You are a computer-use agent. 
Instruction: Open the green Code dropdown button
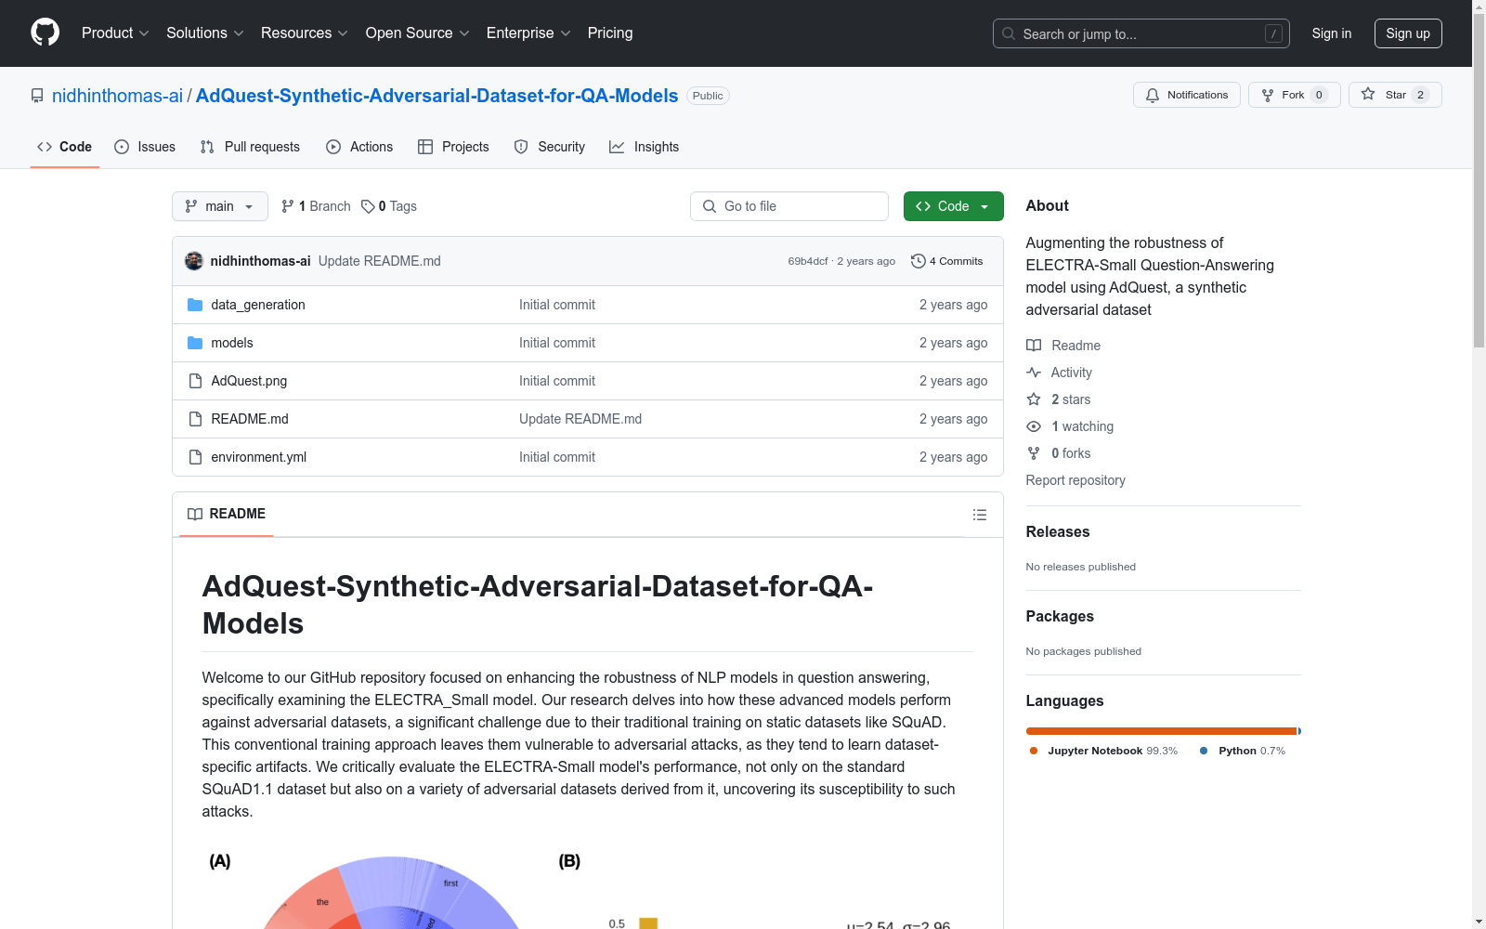click(954, 206)
